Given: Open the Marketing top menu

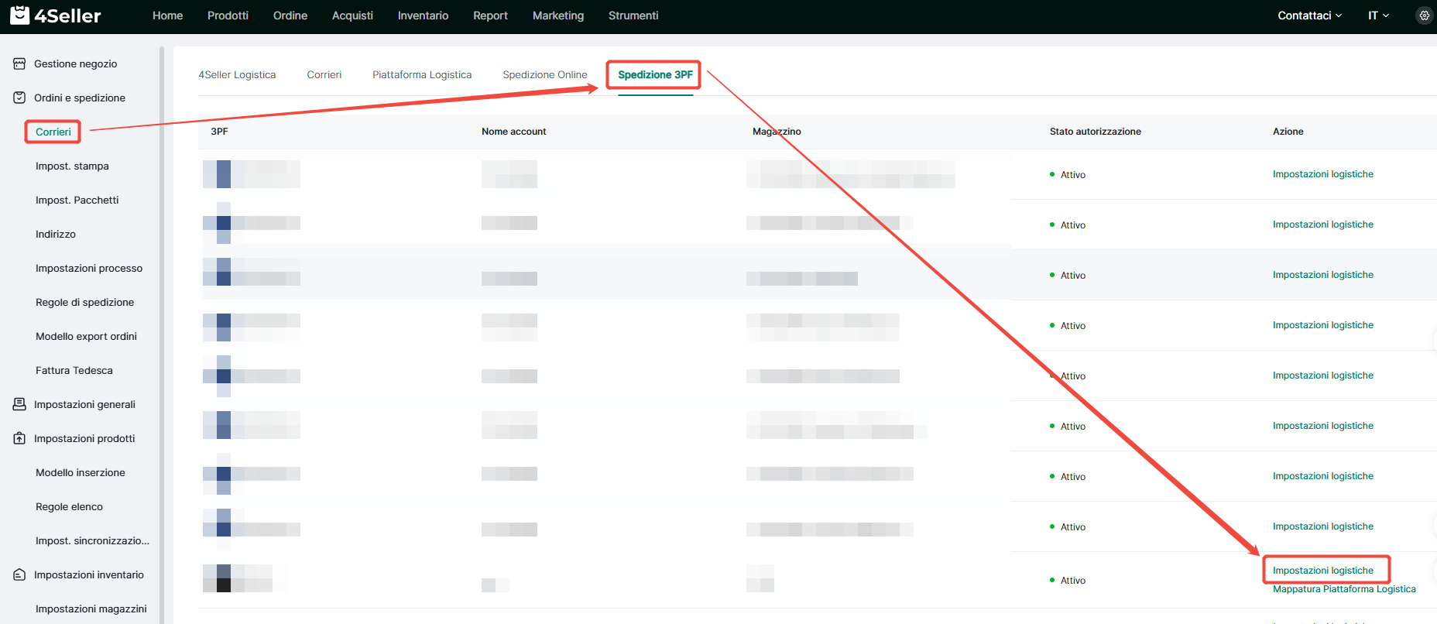Looking at the screenshot, I should coord(557,15).
